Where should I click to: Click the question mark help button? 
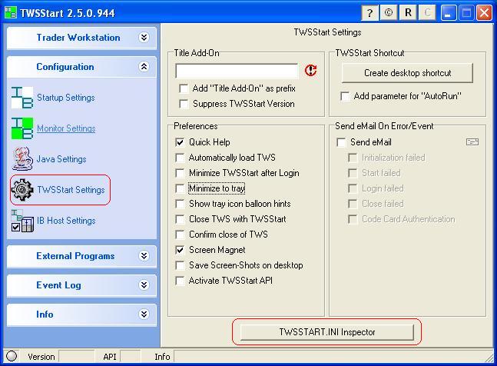click(369, 13)
